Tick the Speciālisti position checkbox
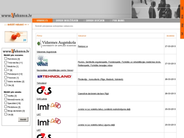184x138 pixels. [5, 103]
